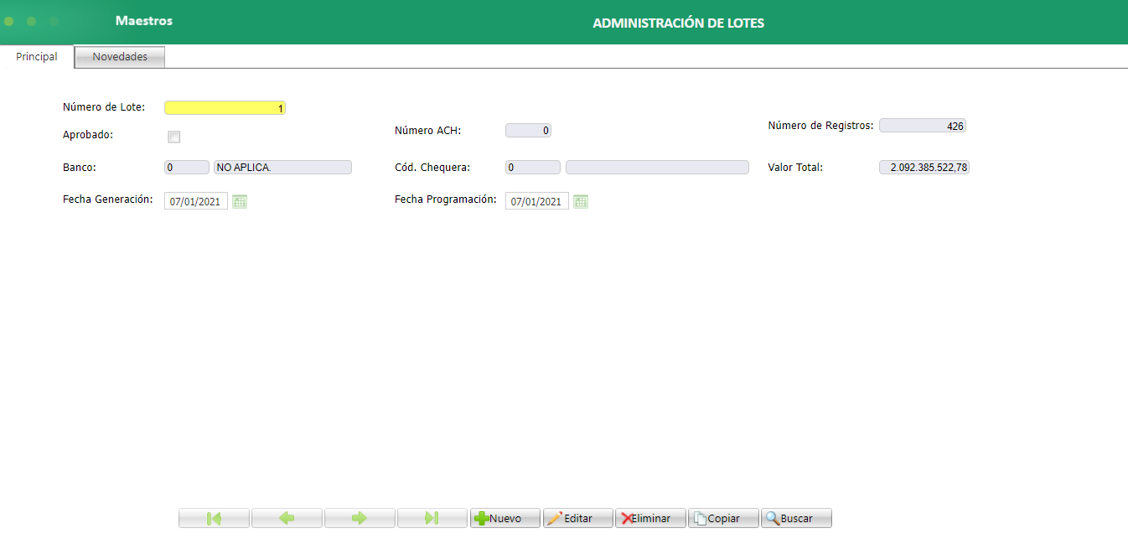This screenshot has width=1128, height=549.
Task: Open the Fecha Generación calendar picker
Action: coord(240,201)
